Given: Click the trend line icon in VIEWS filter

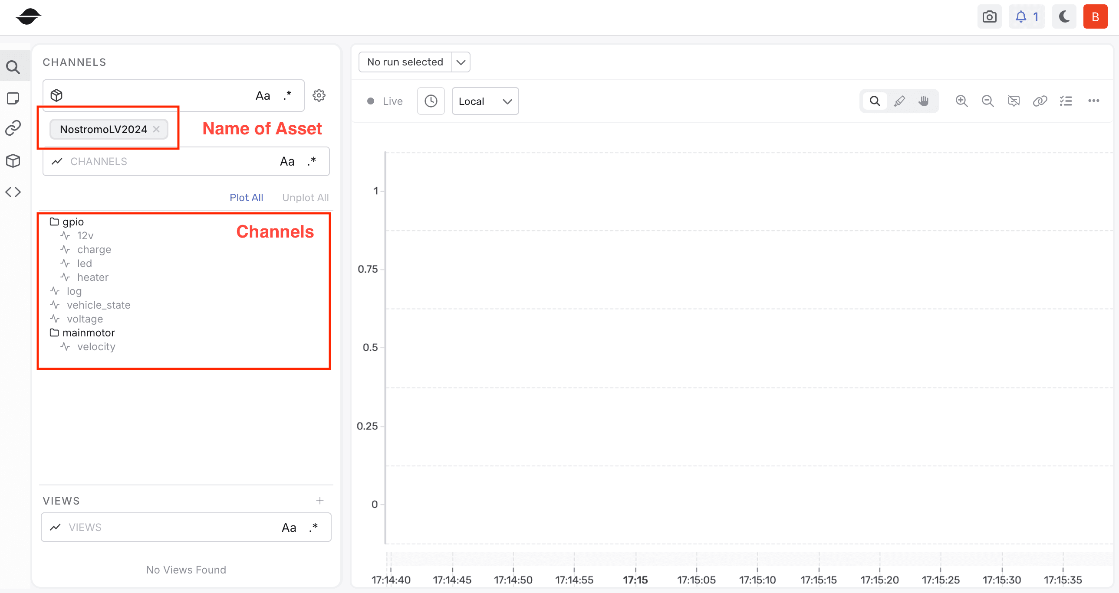Looking at the screenshot, I should (x=55, y=528).
